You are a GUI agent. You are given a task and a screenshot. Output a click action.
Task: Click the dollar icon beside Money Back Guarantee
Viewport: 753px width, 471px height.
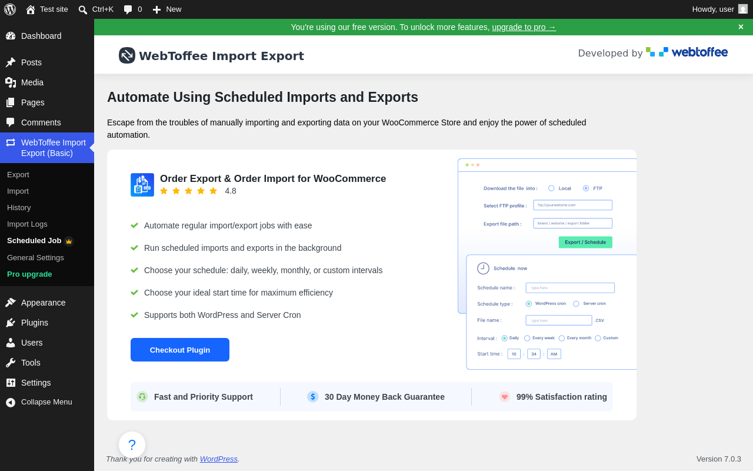tap(312, 397)
